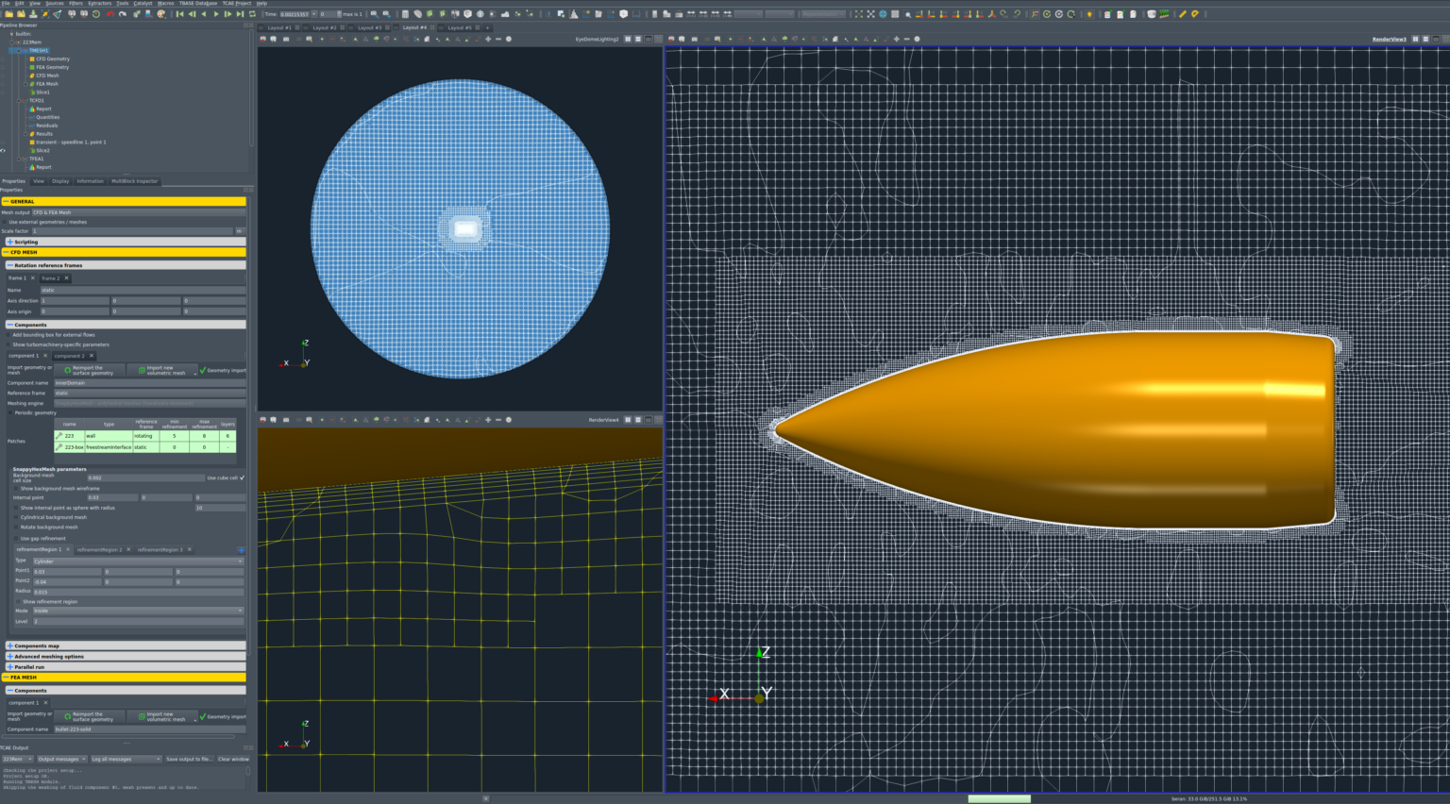The height and width of the screenshot is (804, 1450).
Task: Open a file using the folder icon
Action: (x=9, y=13)
